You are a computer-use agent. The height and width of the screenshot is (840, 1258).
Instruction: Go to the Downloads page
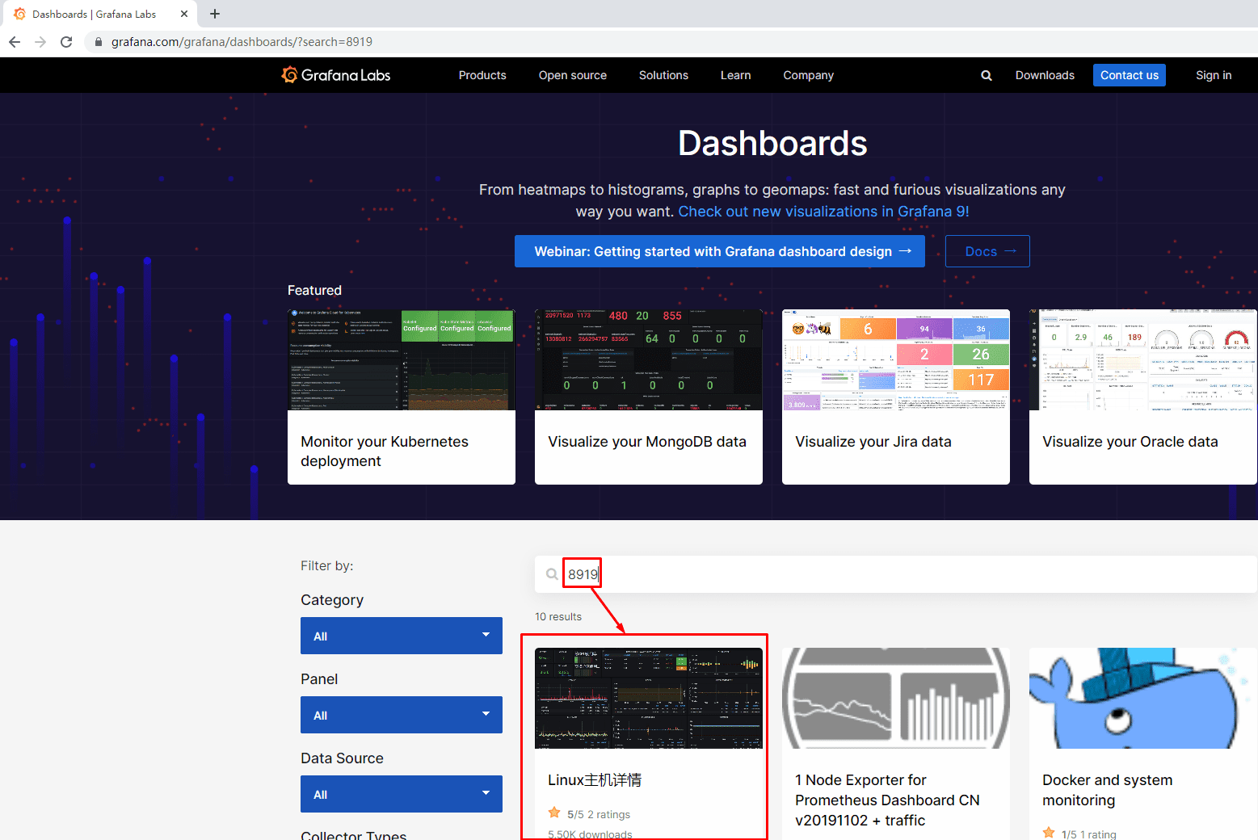pos(1045,75)
